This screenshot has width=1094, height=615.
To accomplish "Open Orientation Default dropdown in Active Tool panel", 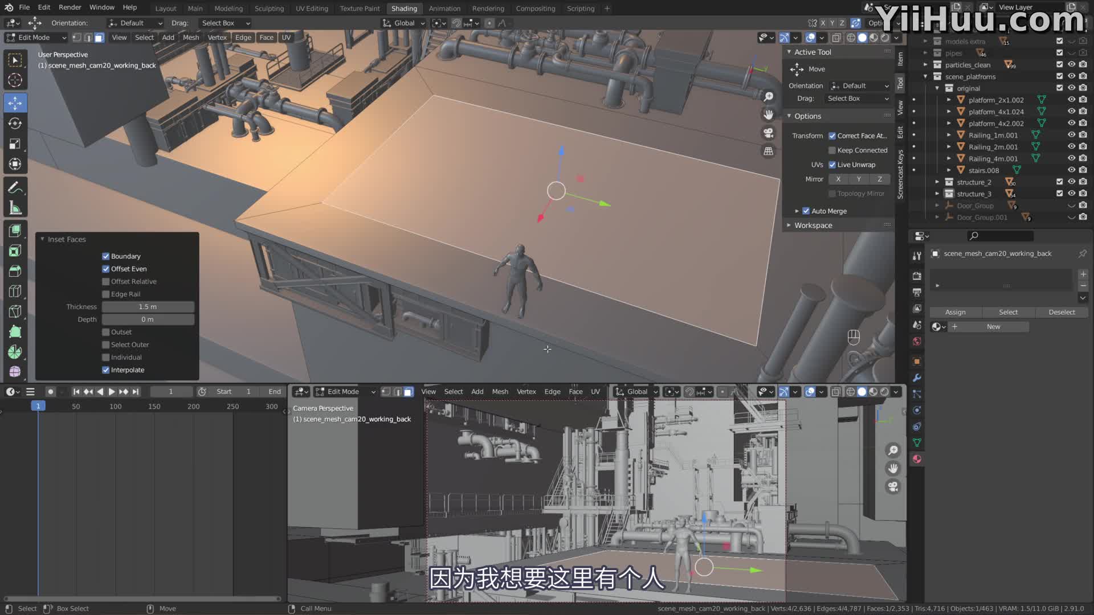I will pyautogui.click(x=859, y=86).
